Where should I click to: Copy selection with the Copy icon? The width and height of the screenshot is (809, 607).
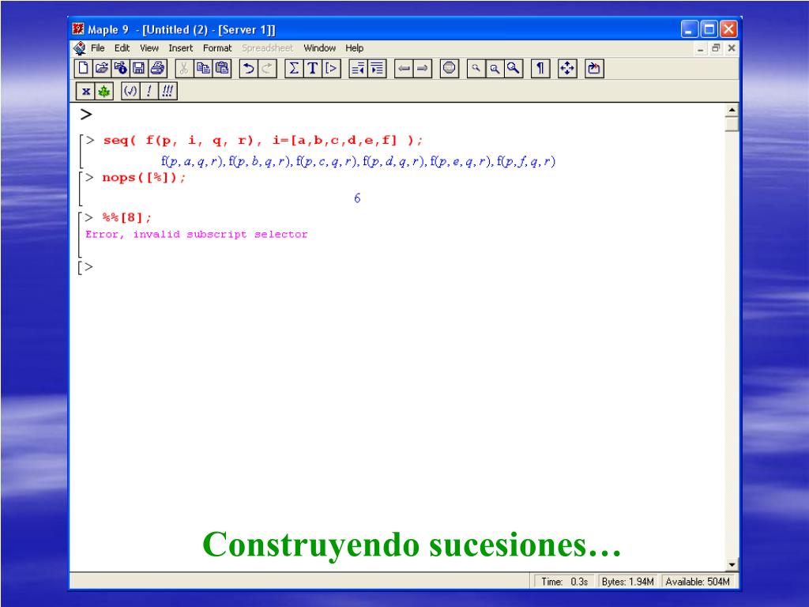203,68
